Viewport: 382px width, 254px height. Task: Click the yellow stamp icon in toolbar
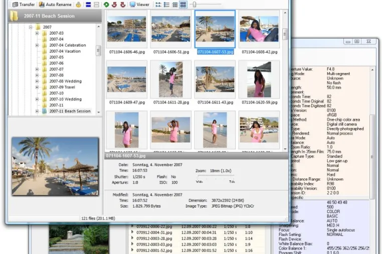(x=78, y=4)
